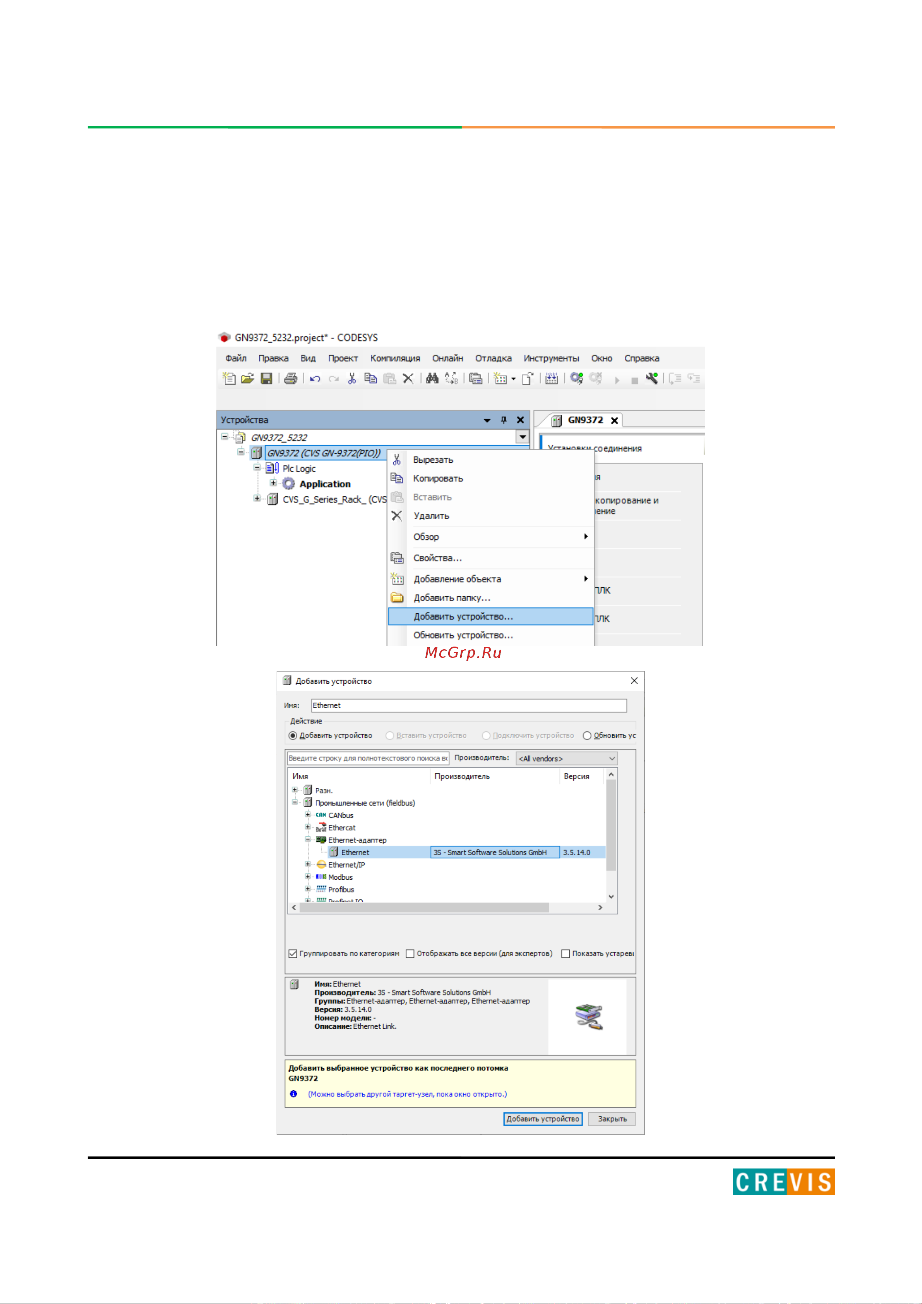Image resolution: width=922 pixels, height=1304 pixels.
Task: Click the Open project folder icon
Action: (248, 378)
